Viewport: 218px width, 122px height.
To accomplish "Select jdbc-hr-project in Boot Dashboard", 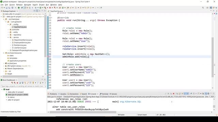I will (x=14, y=100).
